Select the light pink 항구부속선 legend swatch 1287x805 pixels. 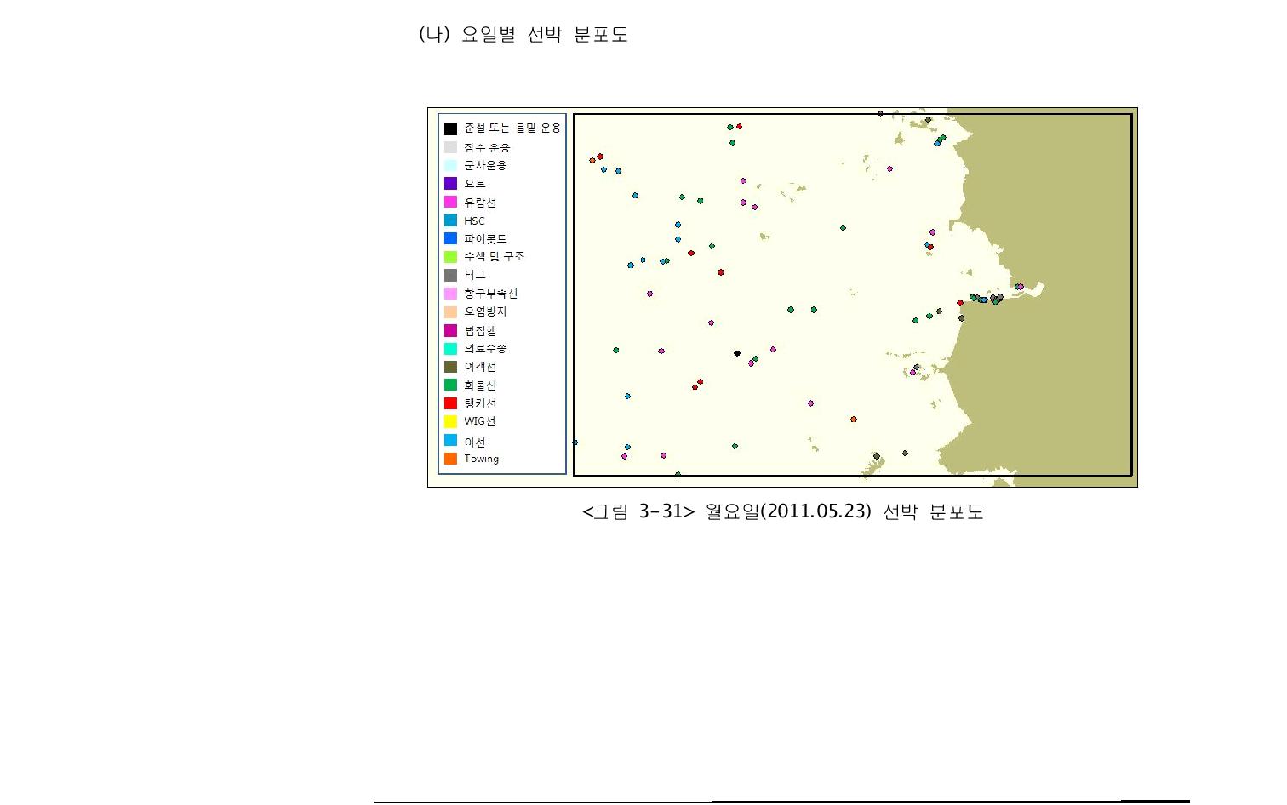(450, 293)
